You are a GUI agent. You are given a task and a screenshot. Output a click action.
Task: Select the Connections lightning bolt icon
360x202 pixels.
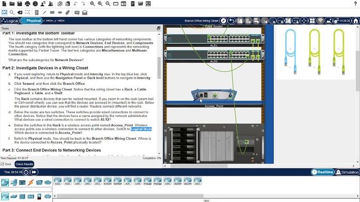coord(31,182)
